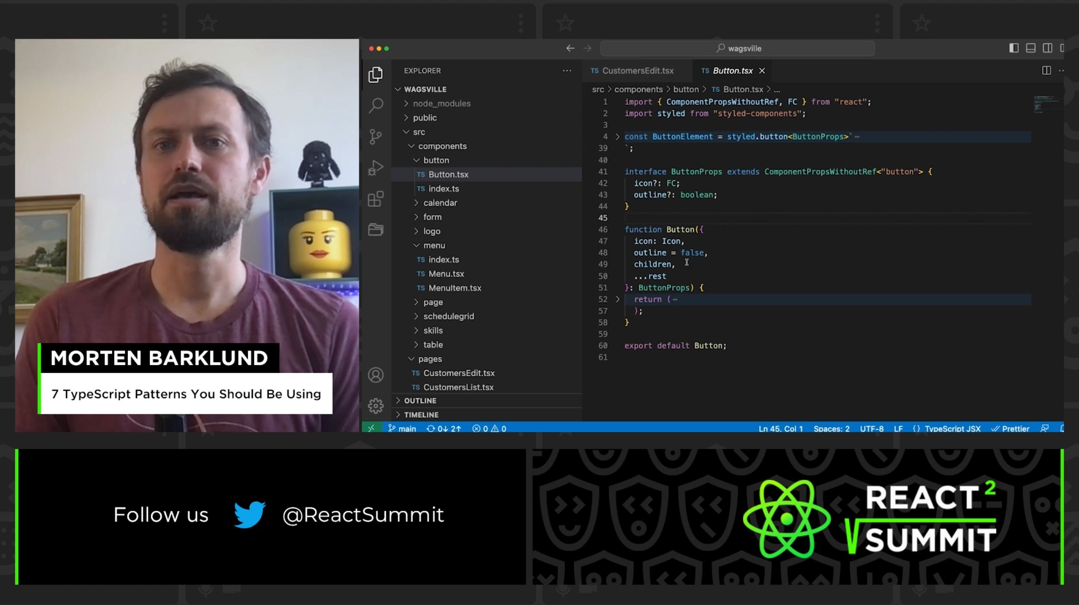This screenshot has height=605, width=1079.
Task: Click the components breadcrumb
Action: (638, 89)
